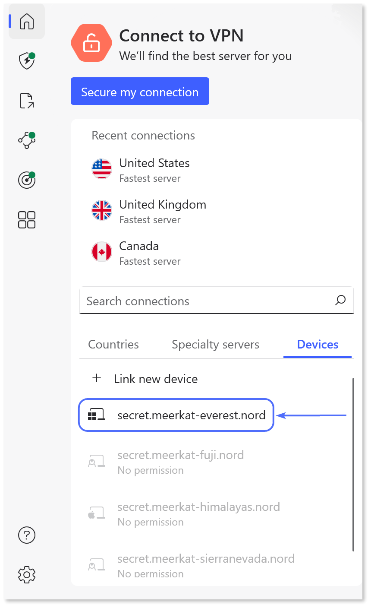
Task: Select the United Kingdom recent connection
Action: (x=163, y=210)
